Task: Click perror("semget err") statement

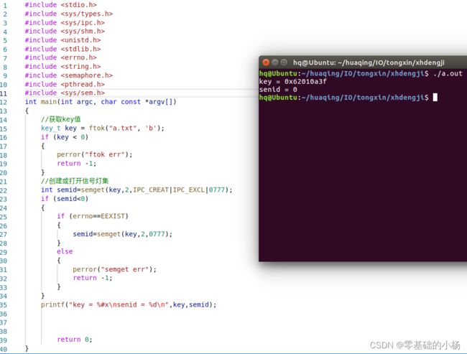Action: tap(115, 269)
